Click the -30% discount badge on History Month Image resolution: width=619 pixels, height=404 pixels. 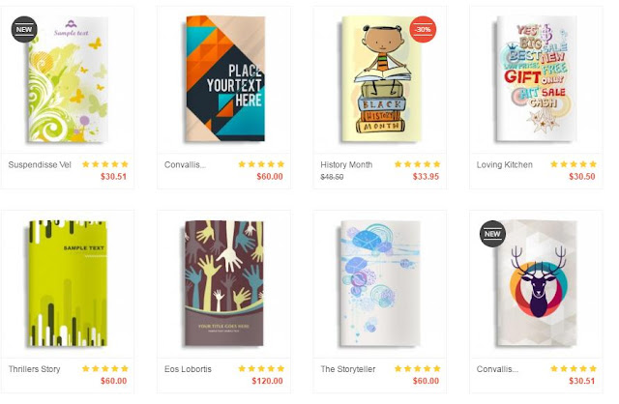click(423, 29)
